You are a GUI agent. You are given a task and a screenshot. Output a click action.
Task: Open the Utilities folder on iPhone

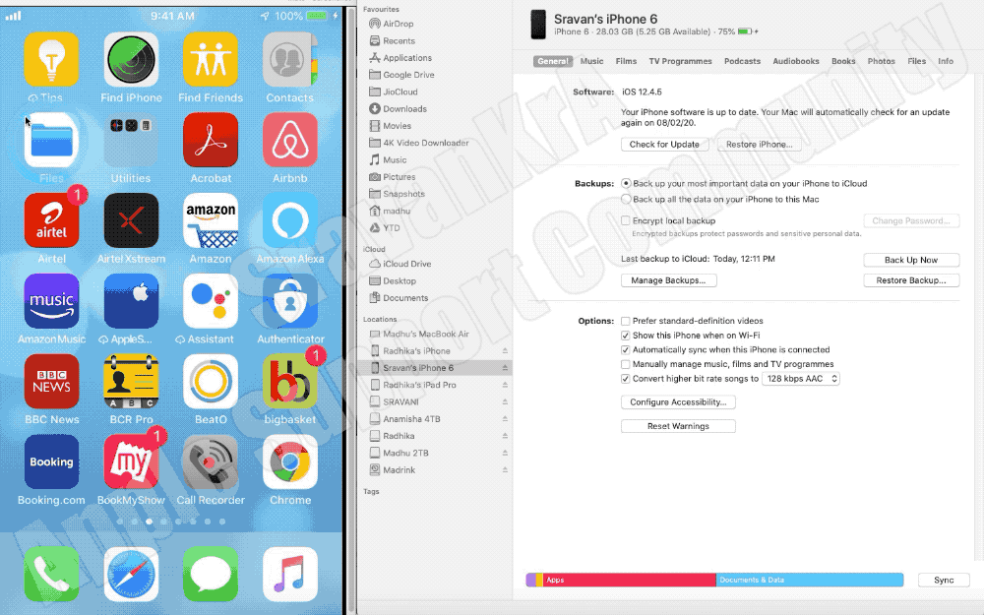131,140
